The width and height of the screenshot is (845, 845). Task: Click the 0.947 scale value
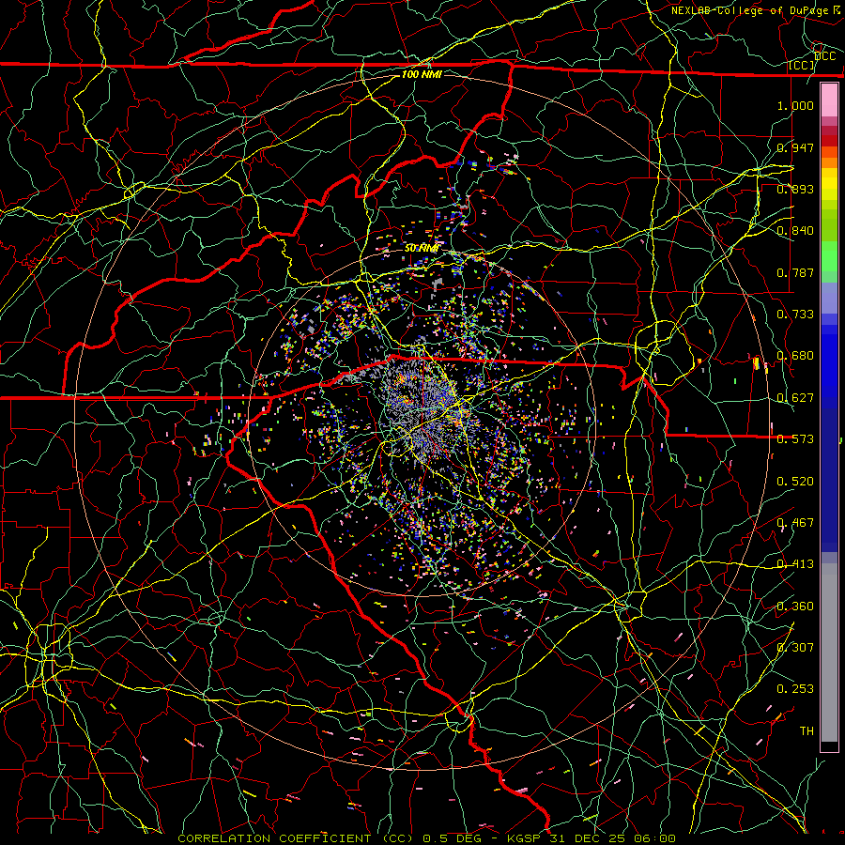[795, 147]
